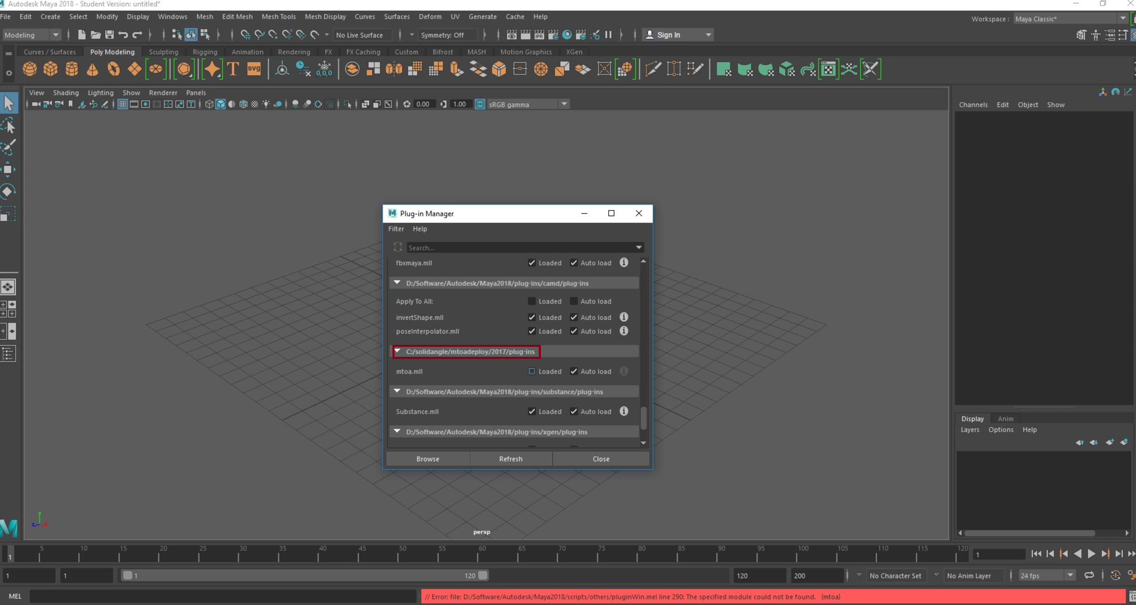Enable Auto load for mtoa.mll plugin
Image resolution: width=1136 pixels, height=605 pixels.
coord(573,370)
